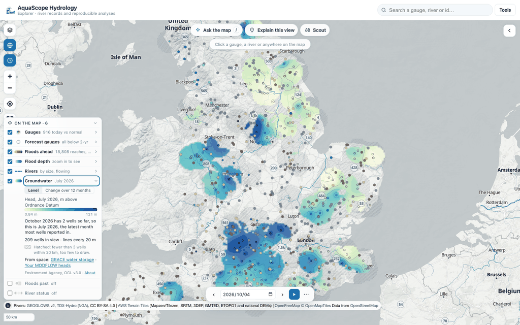This screenshot has width=520, height=325.
Task: Switch to Change over 12 months tab
Action: (x=68, y=190)
